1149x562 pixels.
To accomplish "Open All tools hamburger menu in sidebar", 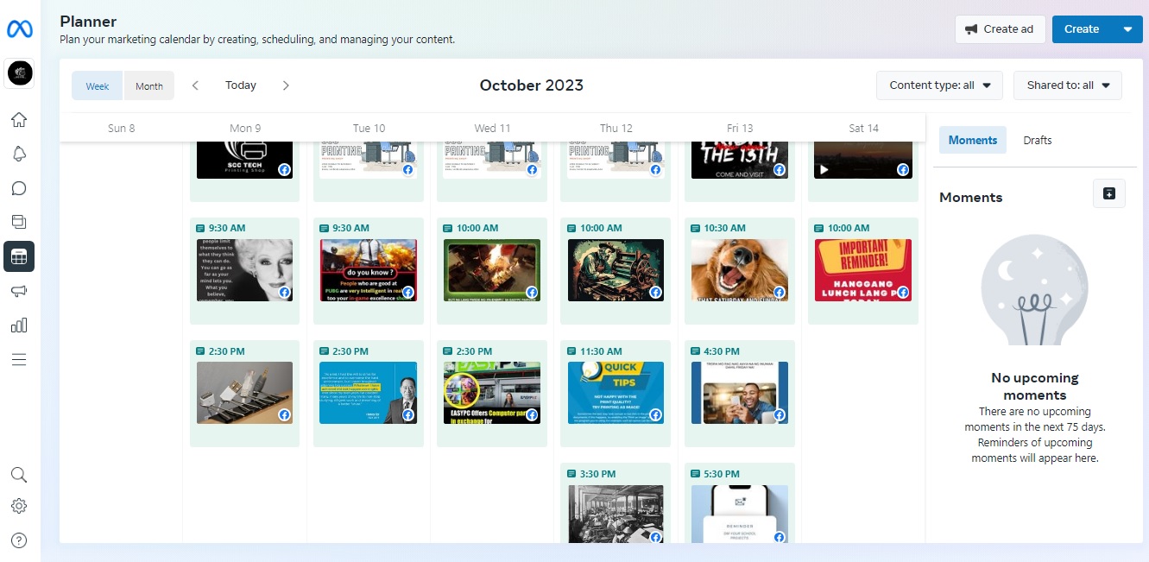I will 19,359.
